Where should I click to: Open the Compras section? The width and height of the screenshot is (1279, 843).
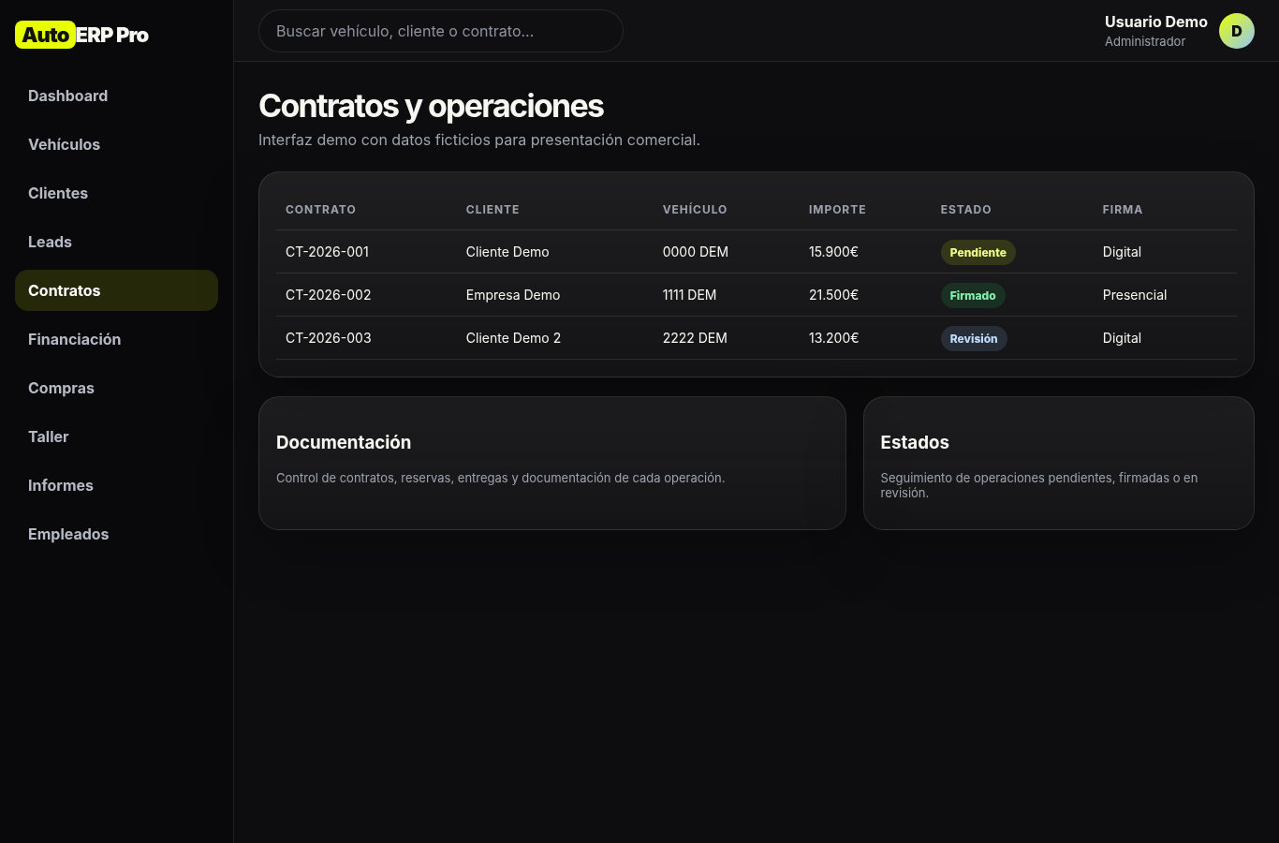[x=116, y=388]
